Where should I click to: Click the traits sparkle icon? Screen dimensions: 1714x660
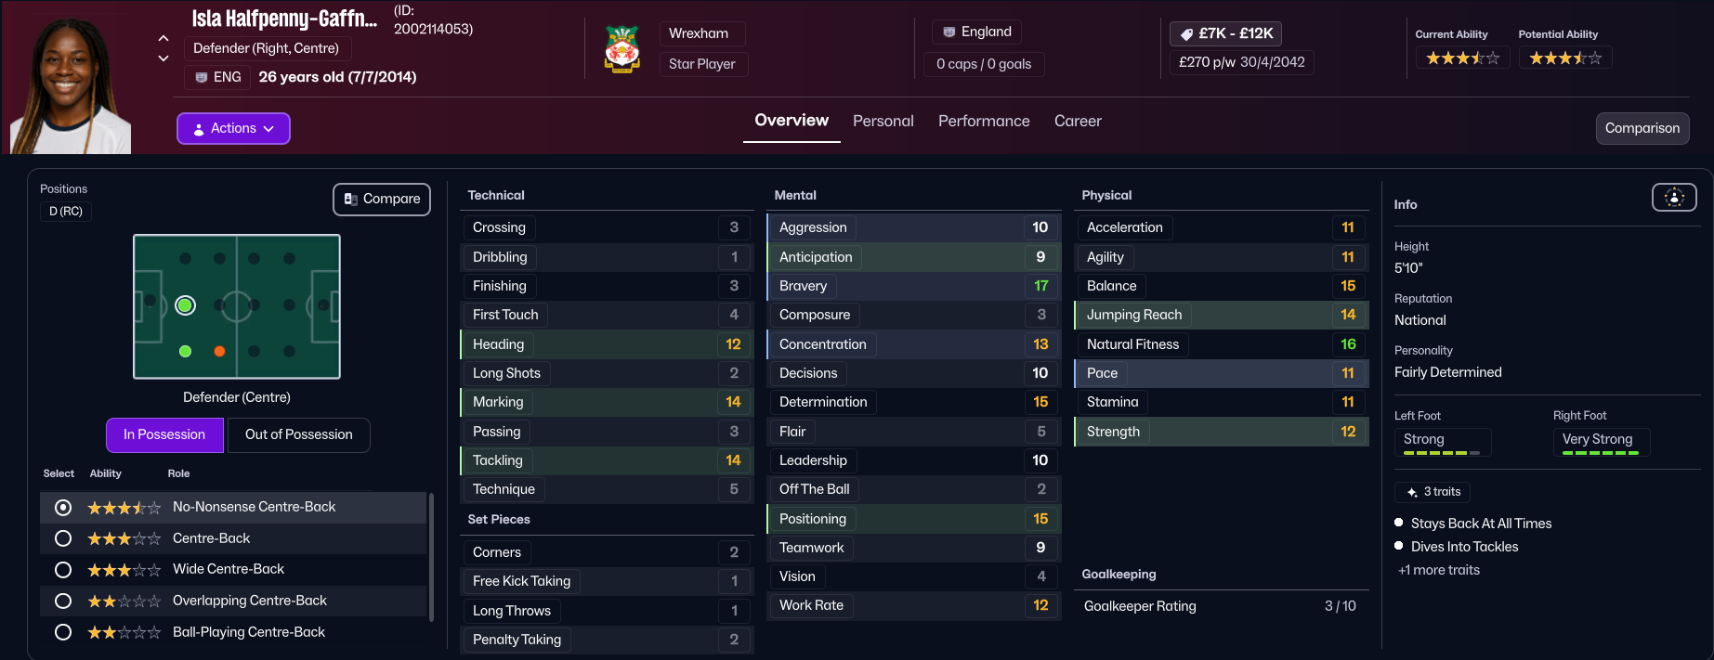(1412, 492)
